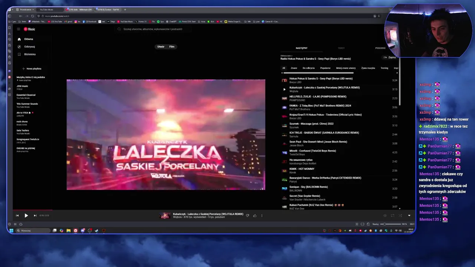Click the Wyszukaj taskbar search box
Viewport: 475px width, 267px height.
(x=33, y=231)
